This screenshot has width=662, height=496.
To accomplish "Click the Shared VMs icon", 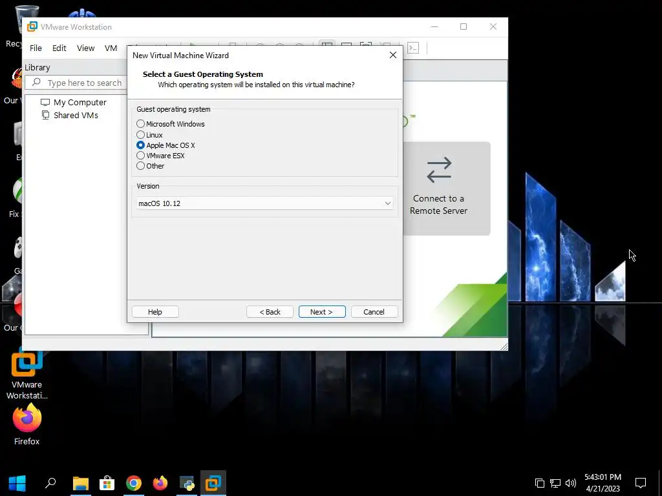I will tap(45, 115).
